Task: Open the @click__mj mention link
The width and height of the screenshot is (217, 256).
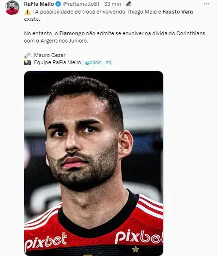Action: click(x=98, y=62)
